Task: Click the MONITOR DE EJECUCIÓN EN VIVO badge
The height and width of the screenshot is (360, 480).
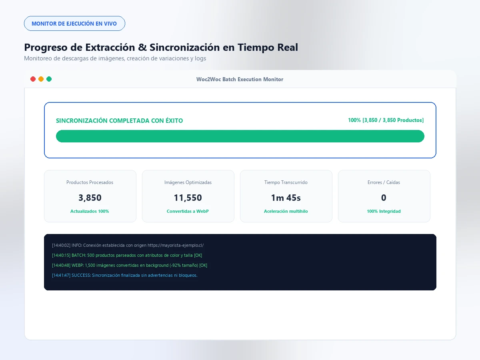Action: 74,24
